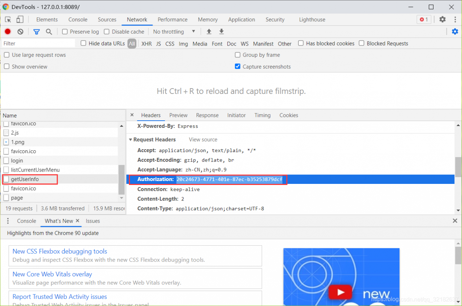Click the import HAR upload arrow
This screenshot has height=306, width=462.
point(209,32)
